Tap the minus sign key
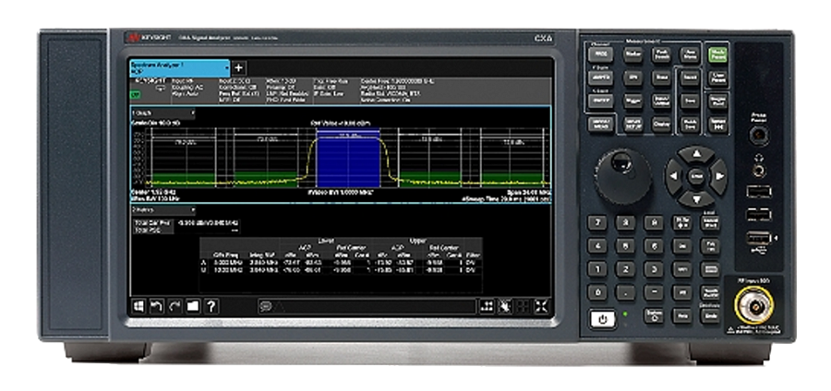Viewport: 831px width, 391px height. point(654,292)
